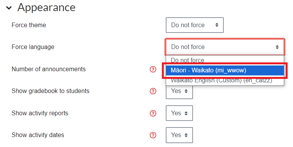
Task: Click the Show activity reports label
Action: click(x=40, y=113)
